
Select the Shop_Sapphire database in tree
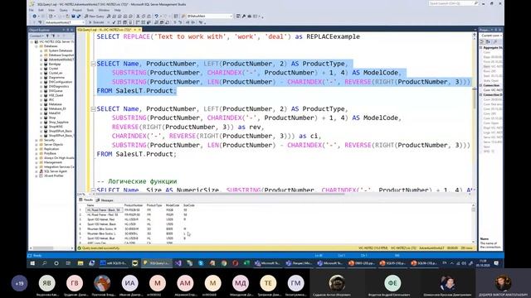[58, 122]
